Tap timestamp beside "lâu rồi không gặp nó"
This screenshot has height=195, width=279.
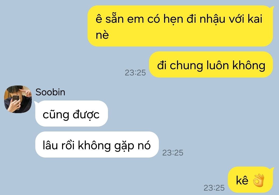(x=173, y=153)
